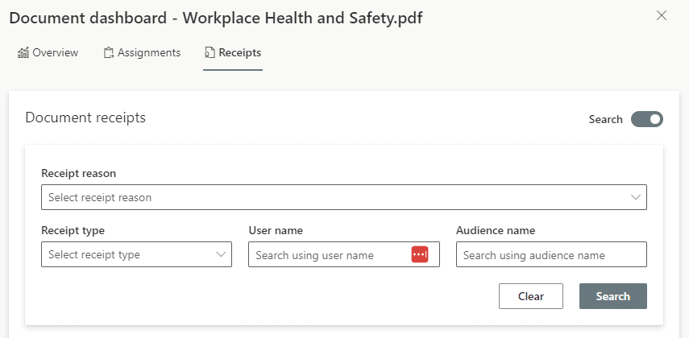Toggle the Search switch off
689x338 pixels.
[x=647, y=119]
